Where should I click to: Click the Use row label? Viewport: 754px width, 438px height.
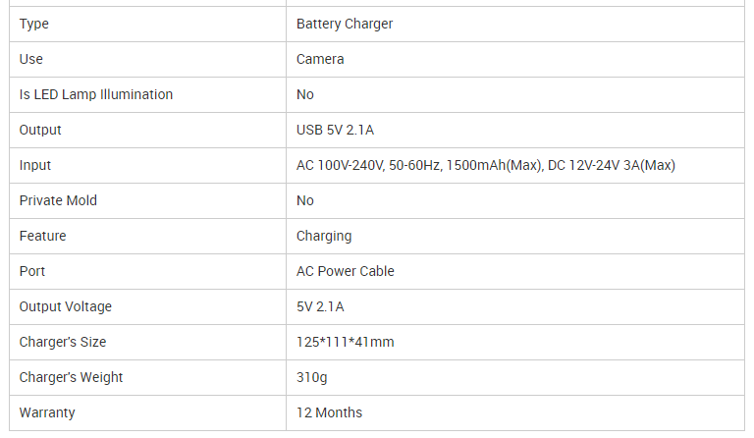click(30, 59)
